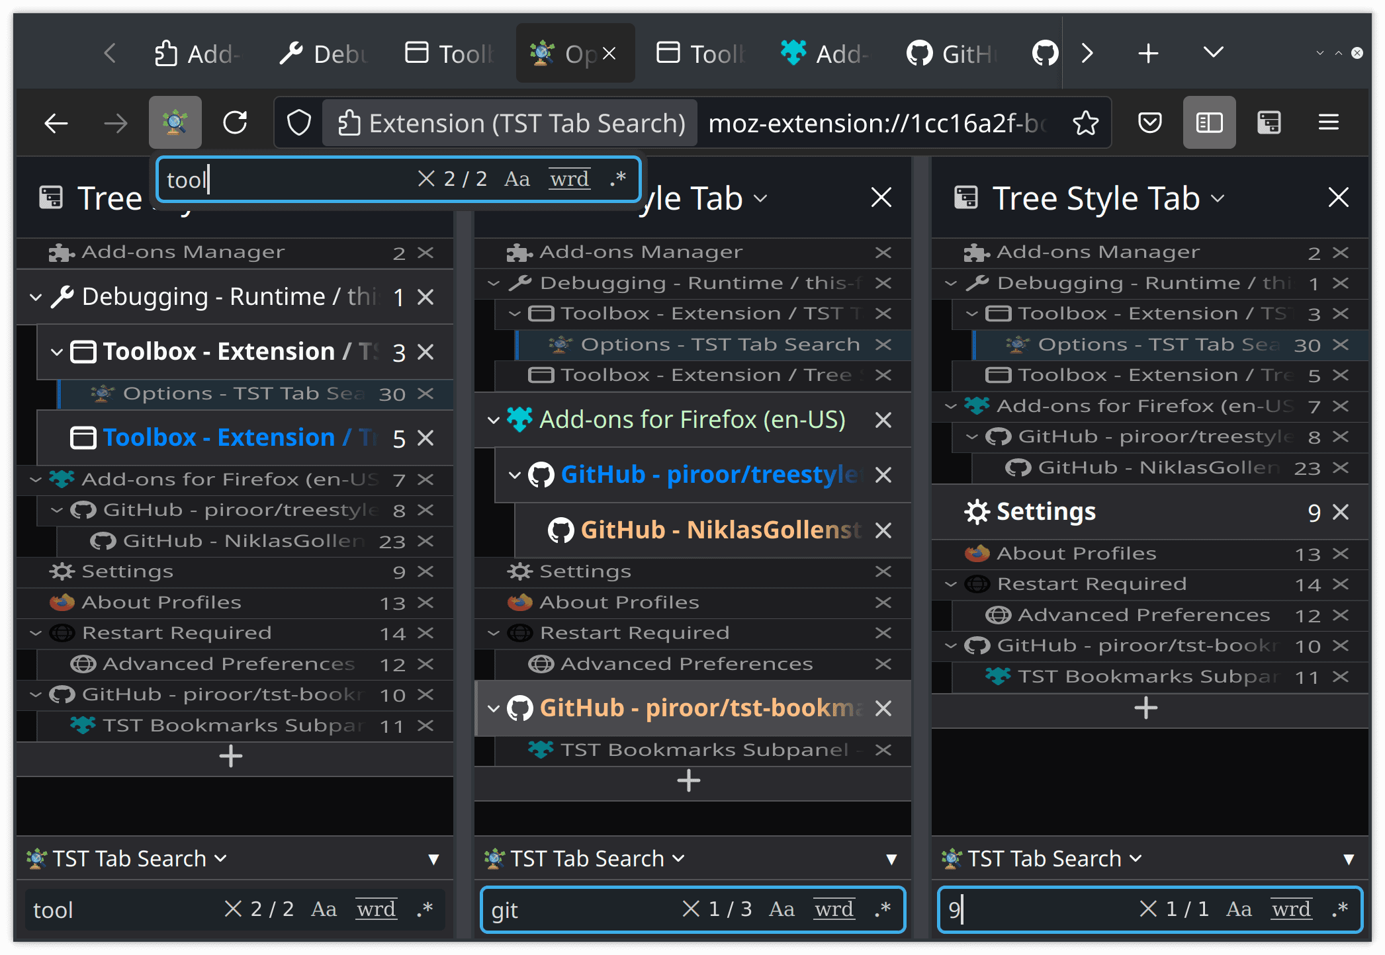
Task: Click the TST Tab Search toolbar icon
Action: (175, 123)
